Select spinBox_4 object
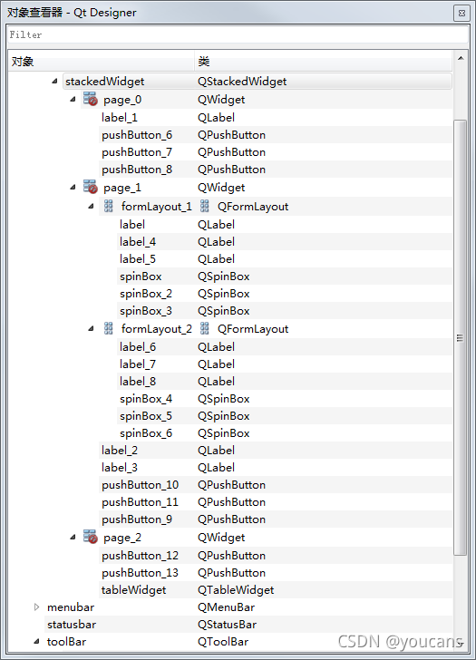This screenshot has width=476, height=660. pyautogui.click(x=146, y=399)
